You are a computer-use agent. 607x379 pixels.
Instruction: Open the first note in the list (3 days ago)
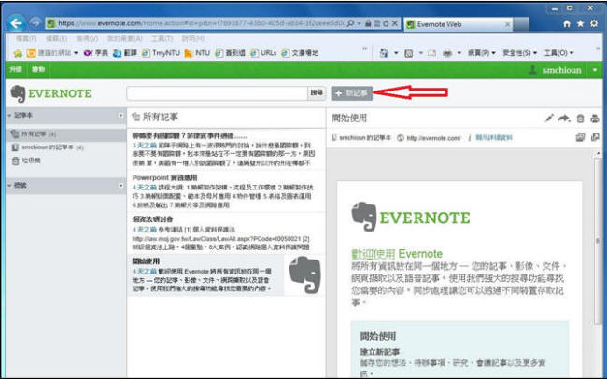[x=226, y=149]
